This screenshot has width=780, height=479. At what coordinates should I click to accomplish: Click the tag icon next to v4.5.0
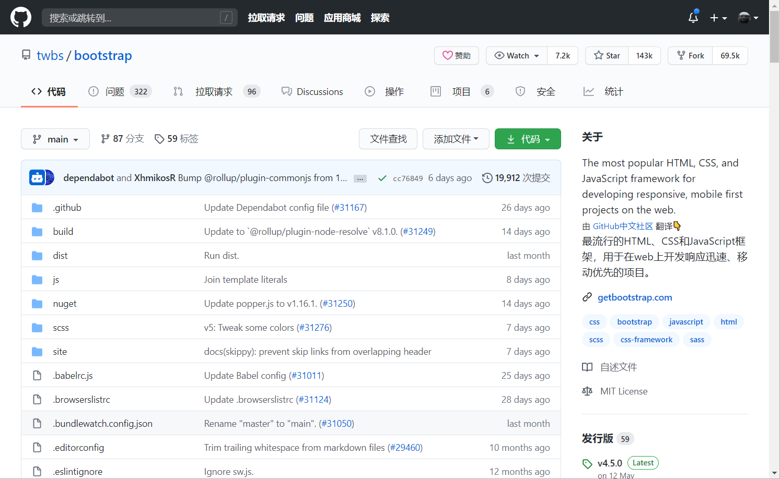click(587, 463)
